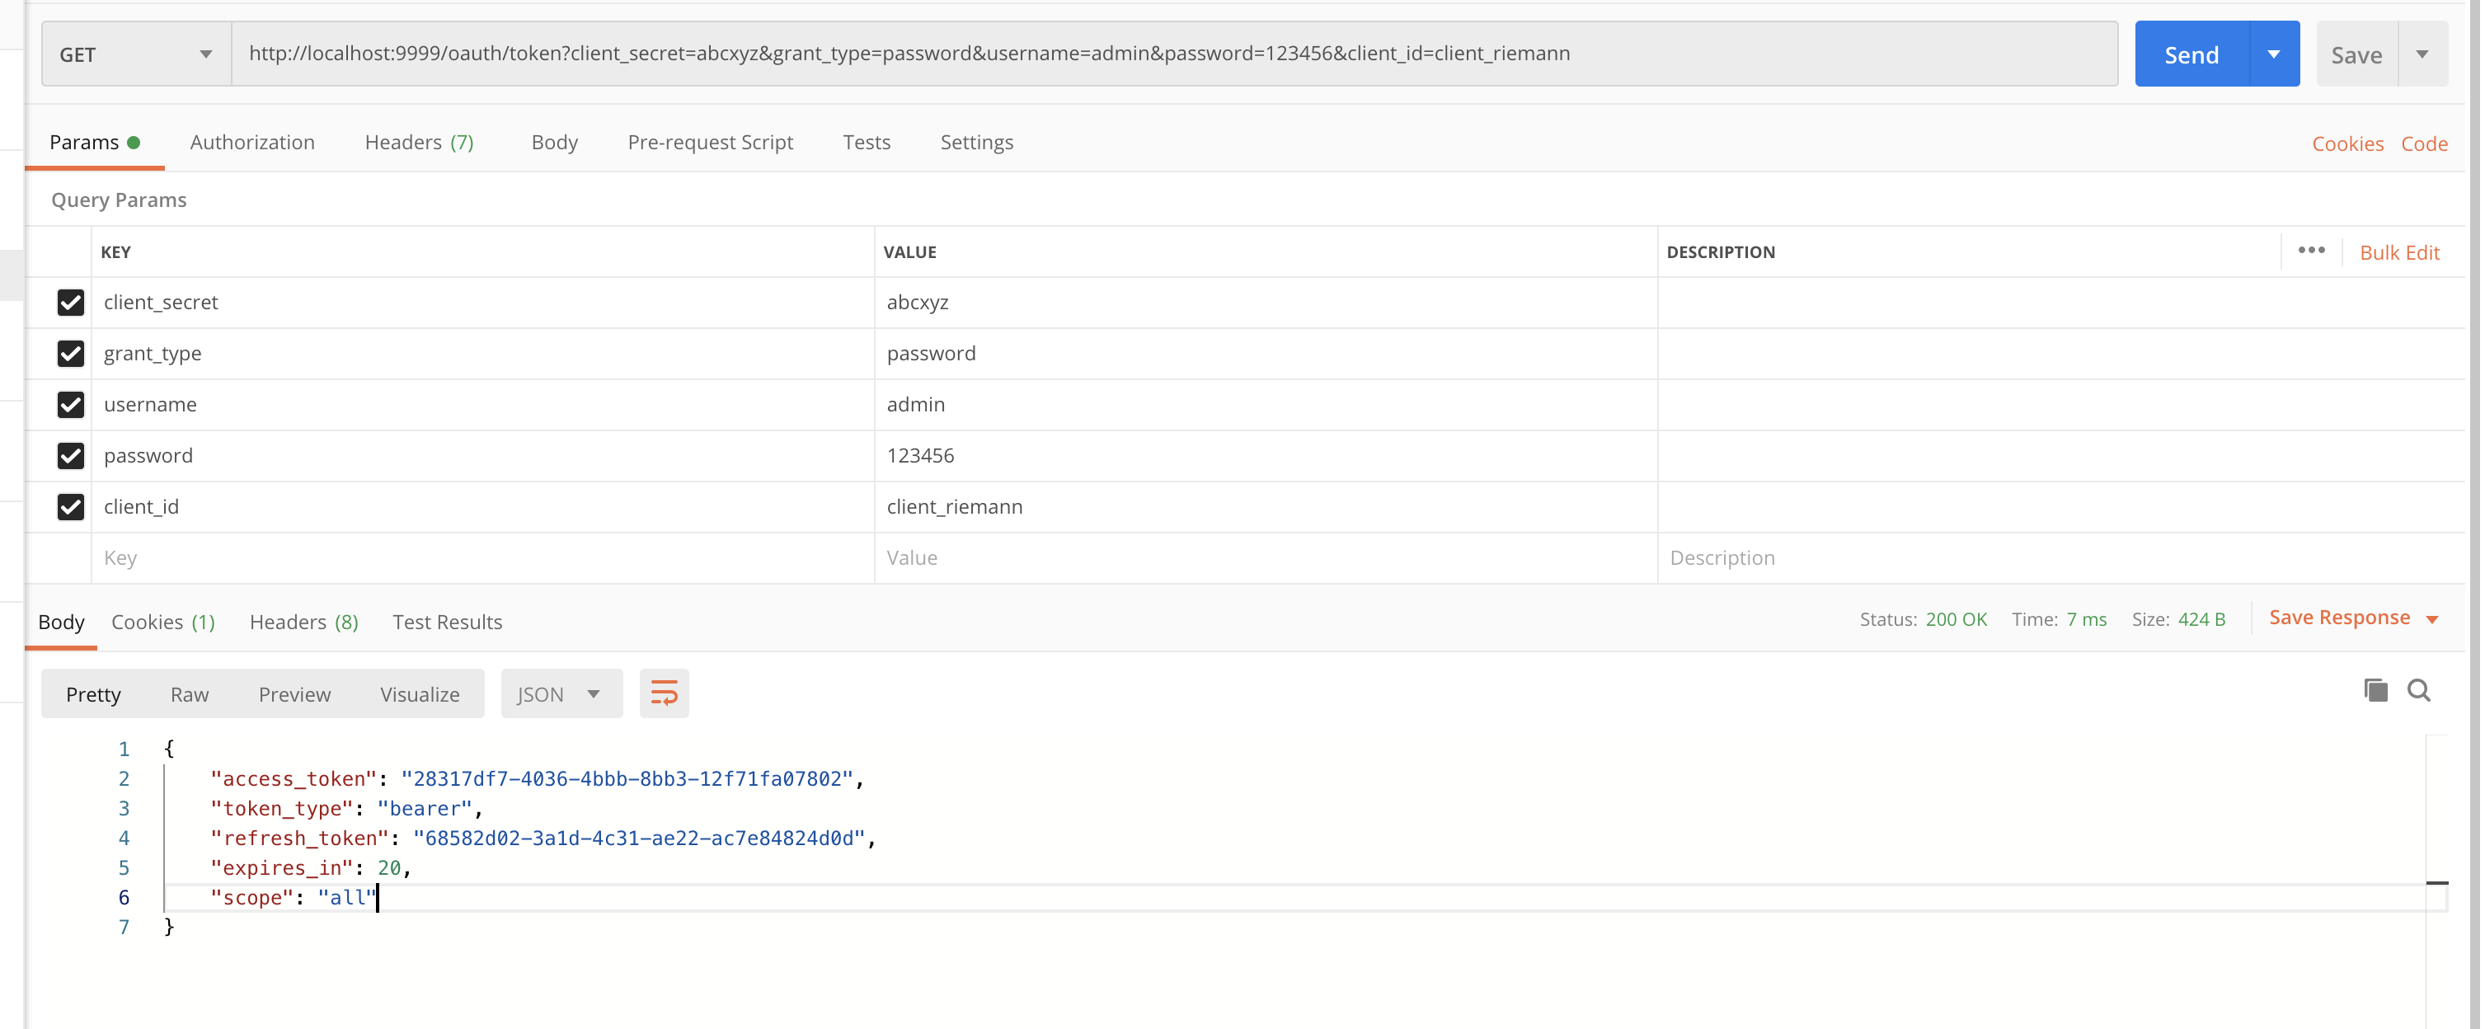
Task: Click the request URL input field
Action: coord(1174,54)
